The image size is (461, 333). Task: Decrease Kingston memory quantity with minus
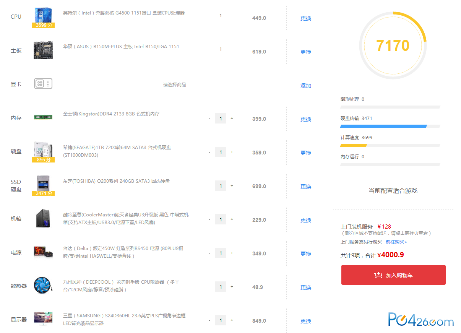tap(209, 119)
